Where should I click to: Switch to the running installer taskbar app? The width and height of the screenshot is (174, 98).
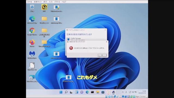coord(108,92)
